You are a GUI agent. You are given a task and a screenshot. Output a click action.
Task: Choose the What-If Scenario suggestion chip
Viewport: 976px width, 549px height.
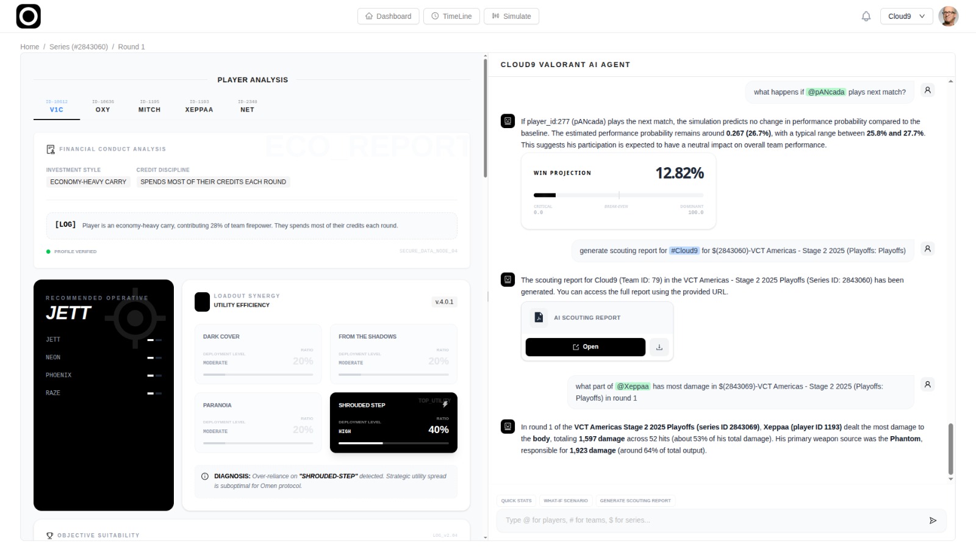[x=565, y=501]
